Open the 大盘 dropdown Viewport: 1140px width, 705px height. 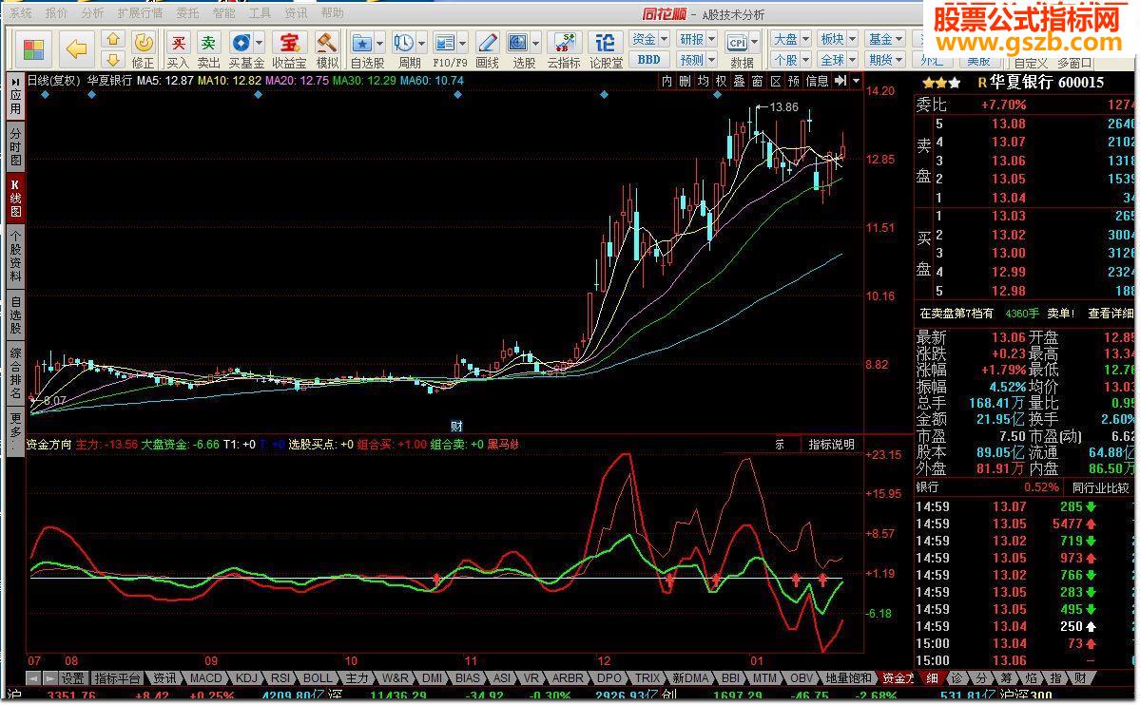[791, 39]
